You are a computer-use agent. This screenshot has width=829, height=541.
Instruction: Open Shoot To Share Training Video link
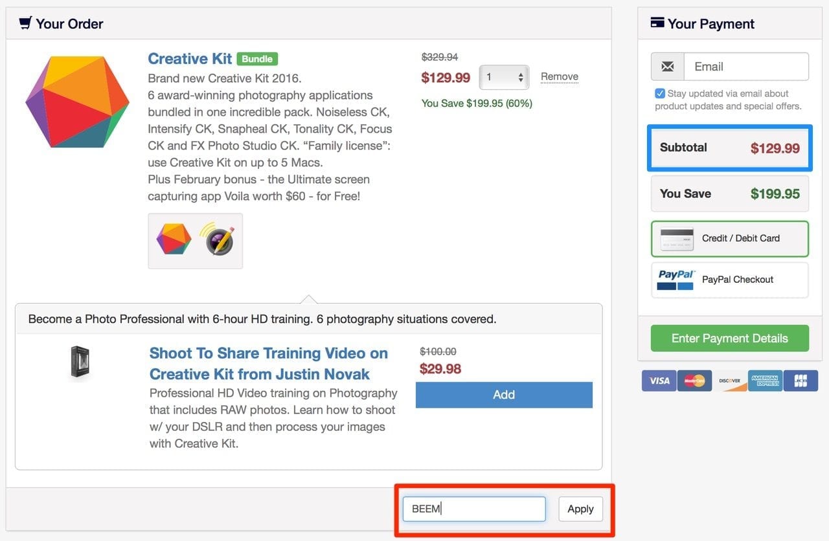(269, 364)
